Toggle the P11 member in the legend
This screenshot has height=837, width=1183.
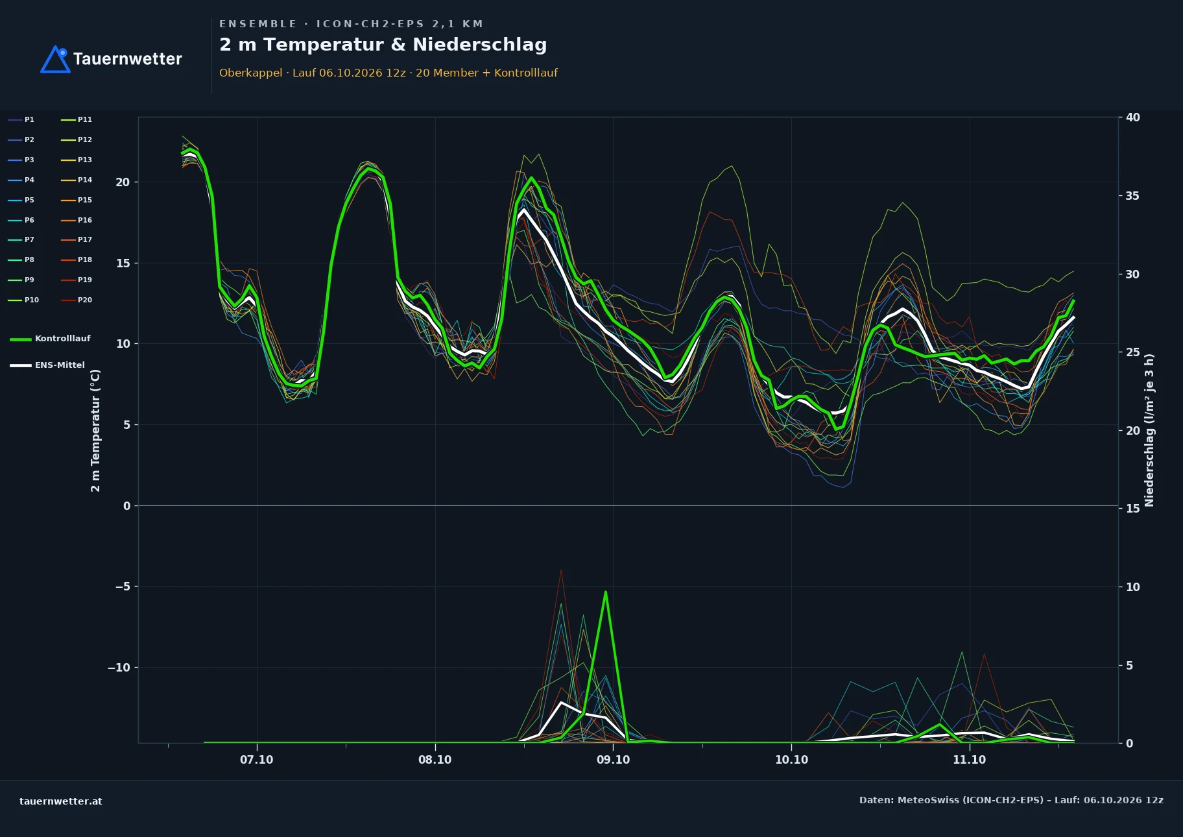click(x=77, y=119)
